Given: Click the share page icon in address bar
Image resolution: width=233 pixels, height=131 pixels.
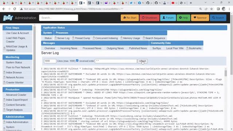Looking at the screenshot, I should tap(206, 9).
